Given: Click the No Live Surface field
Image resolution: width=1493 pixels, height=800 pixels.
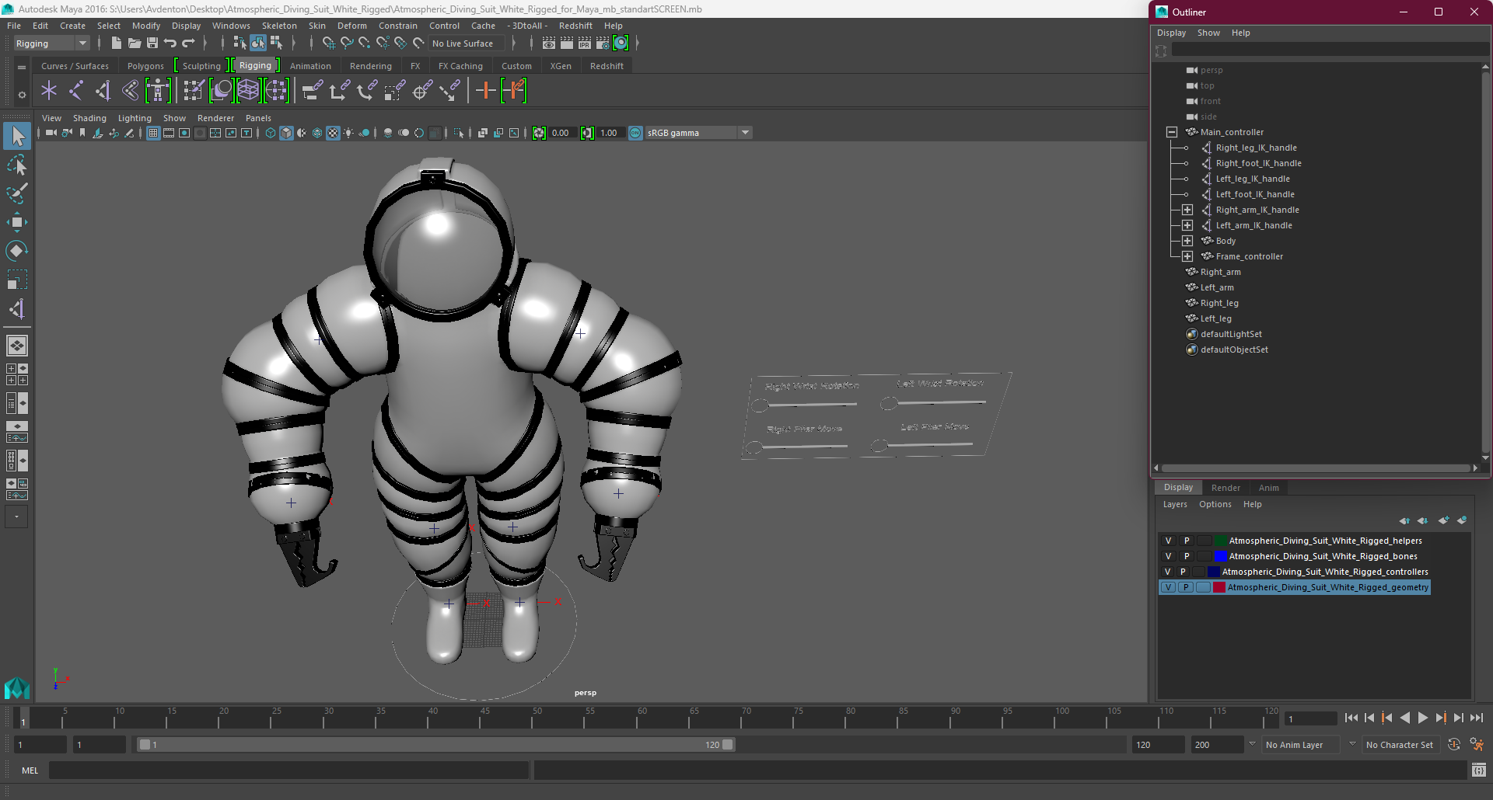Looking at the screenshot, I should pyautogui.click(x=468, y=43).
